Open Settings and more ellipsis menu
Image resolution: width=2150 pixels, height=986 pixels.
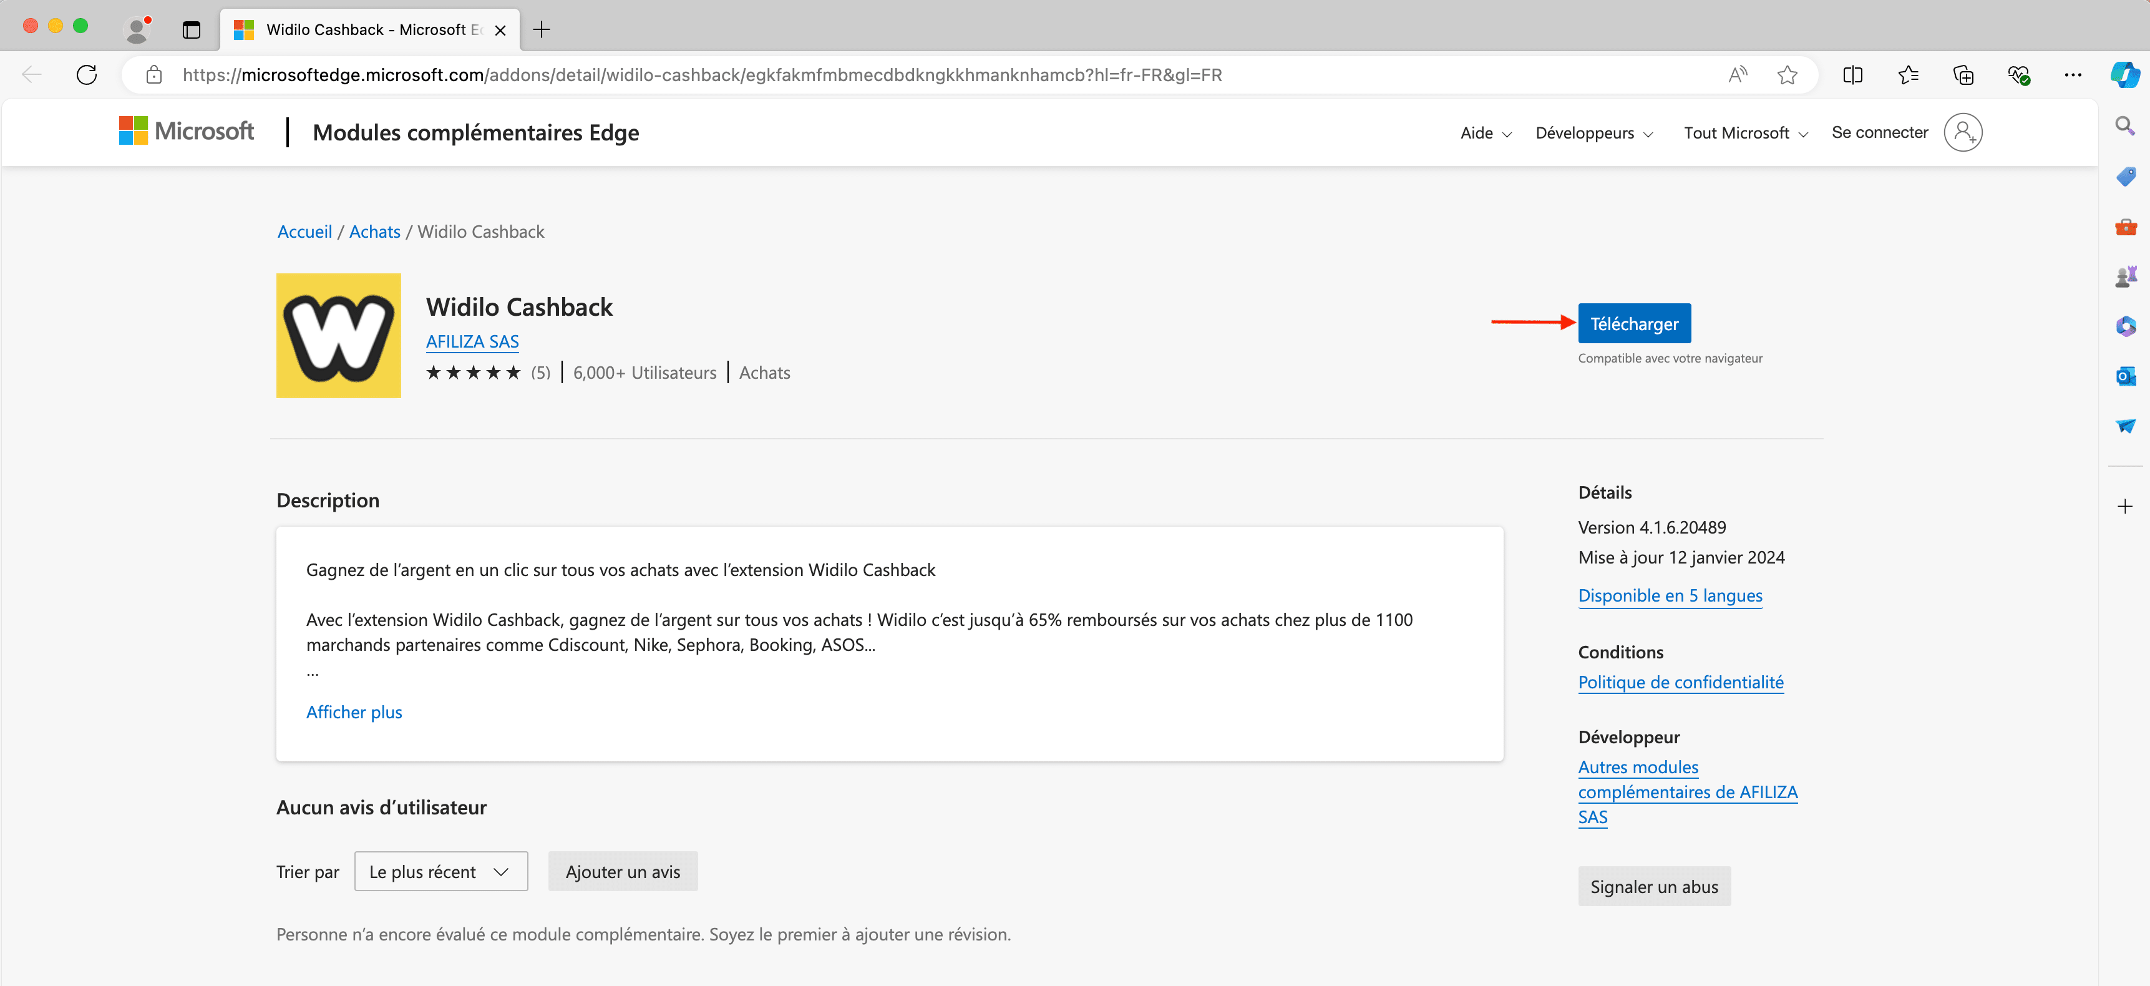2073,75
